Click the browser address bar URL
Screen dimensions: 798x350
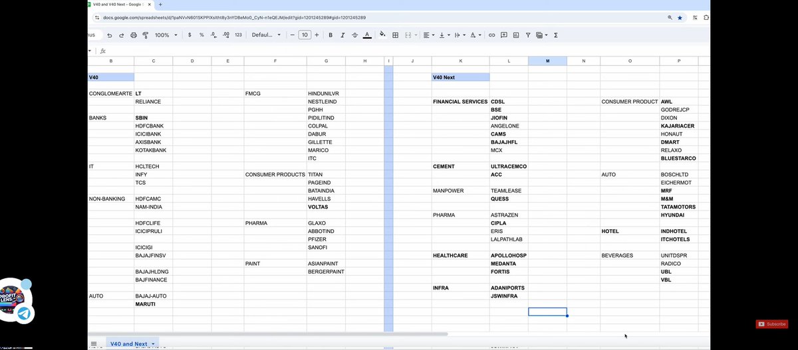pyautogui.click(x=234, y=18)
